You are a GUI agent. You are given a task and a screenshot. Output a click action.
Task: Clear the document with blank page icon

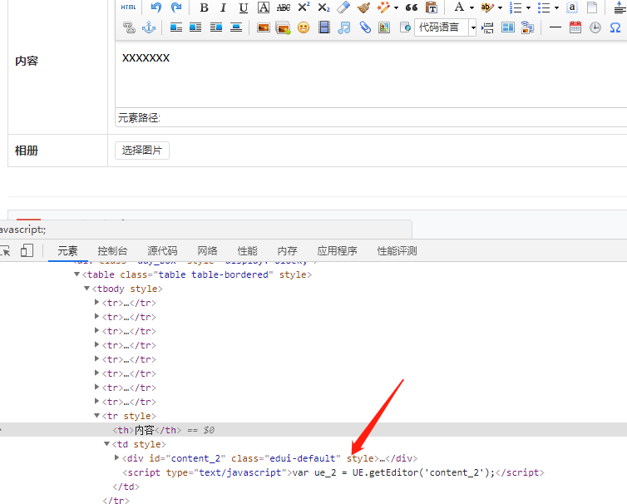[x=592, y=7]
